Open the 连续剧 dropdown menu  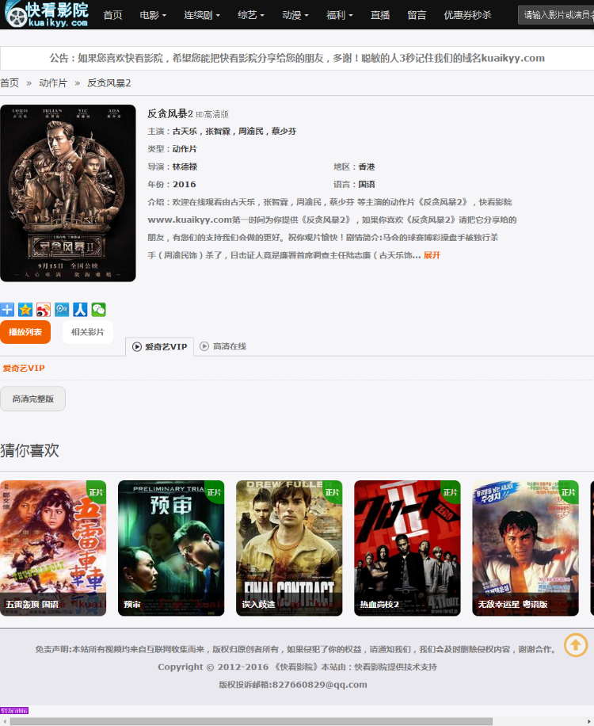202,15
